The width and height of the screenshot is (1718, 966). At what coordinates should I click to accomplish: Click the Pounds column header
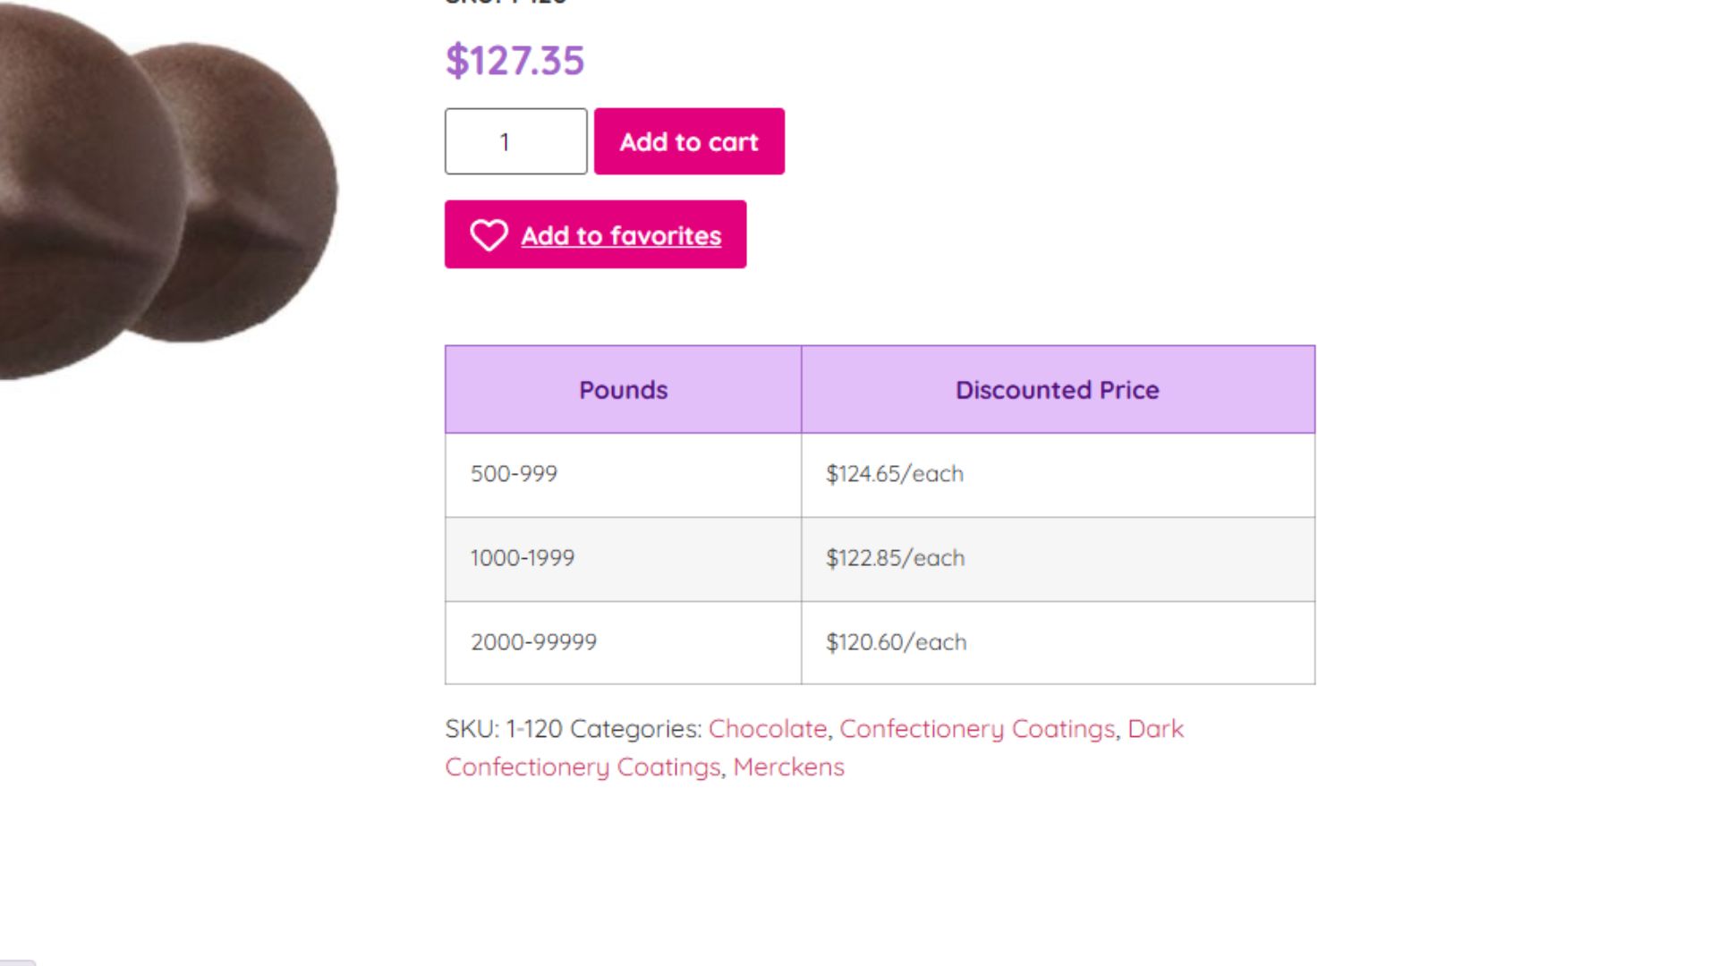[x=623, y=390]
